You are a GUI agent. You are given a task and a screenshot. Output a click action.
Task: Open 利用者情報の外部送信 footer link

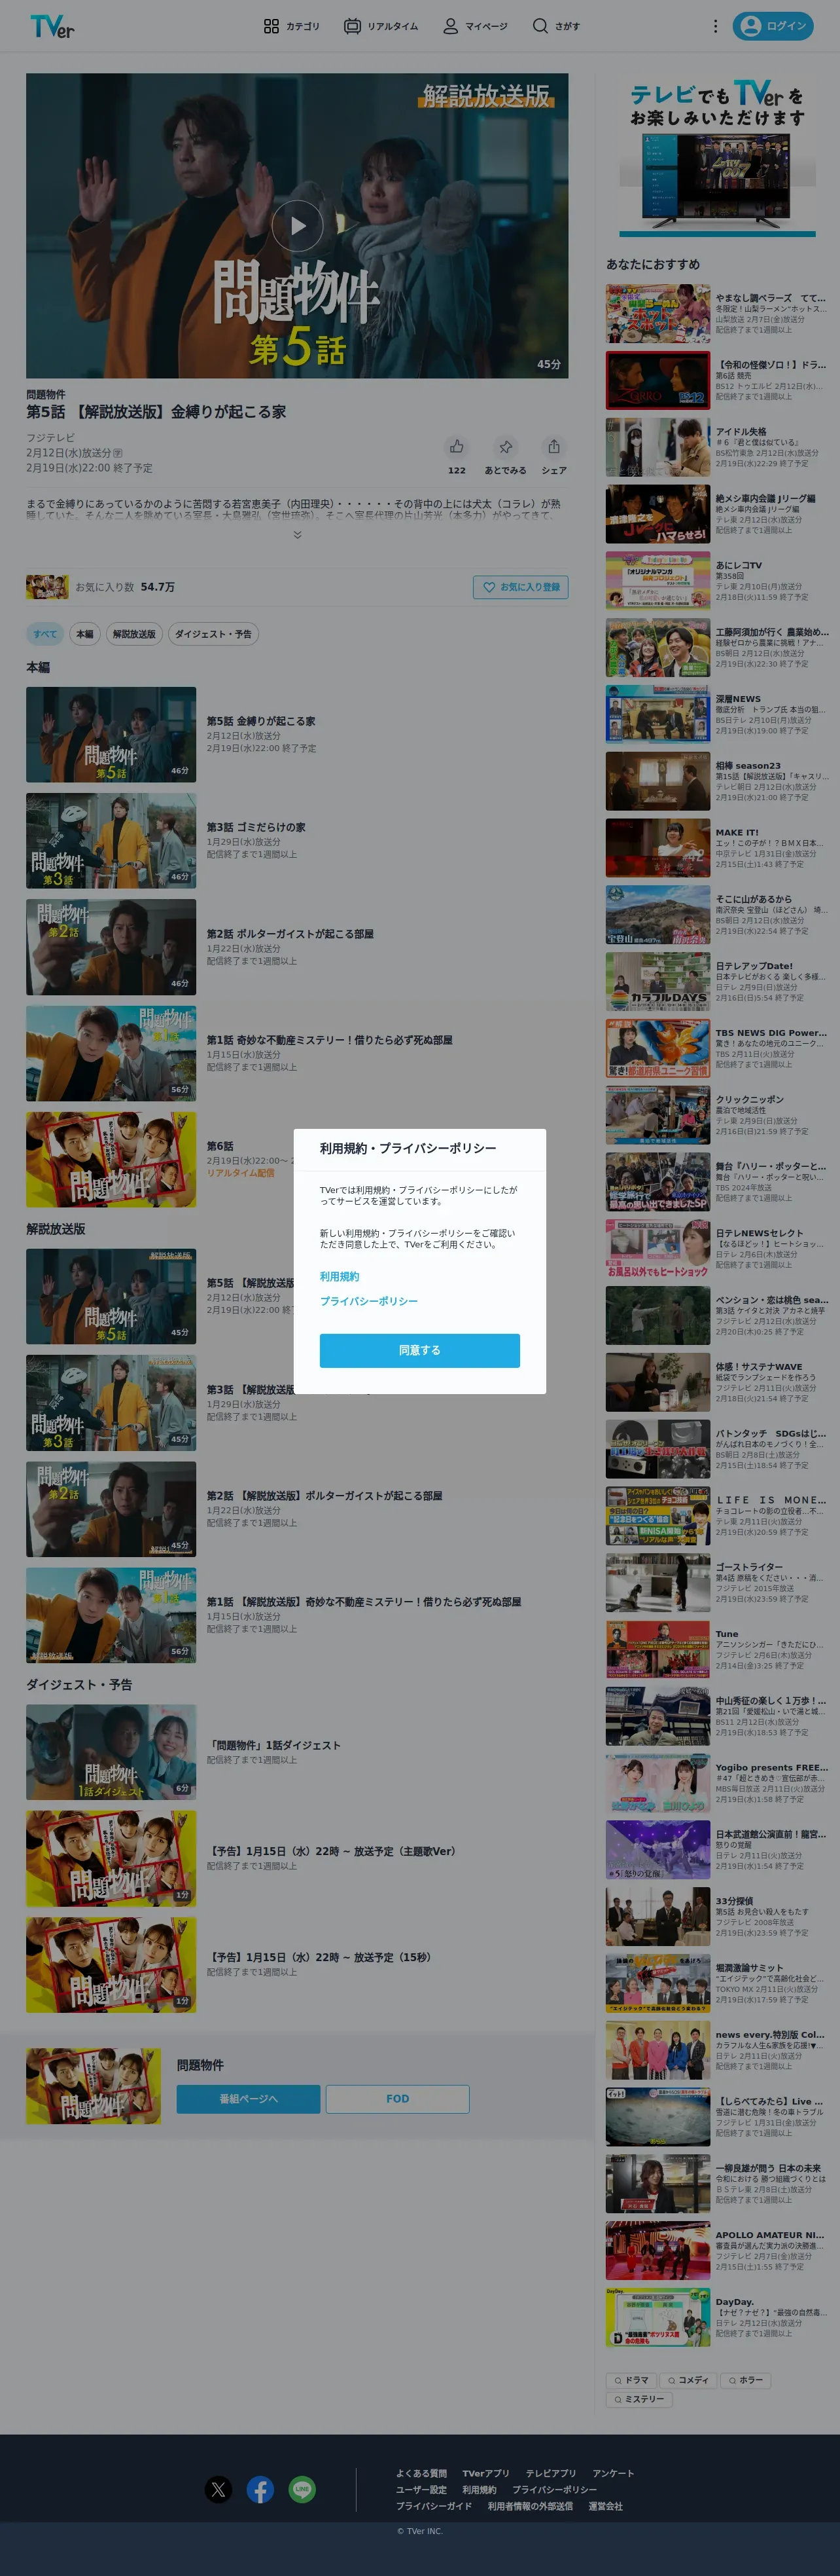(x=531, y=2506)
